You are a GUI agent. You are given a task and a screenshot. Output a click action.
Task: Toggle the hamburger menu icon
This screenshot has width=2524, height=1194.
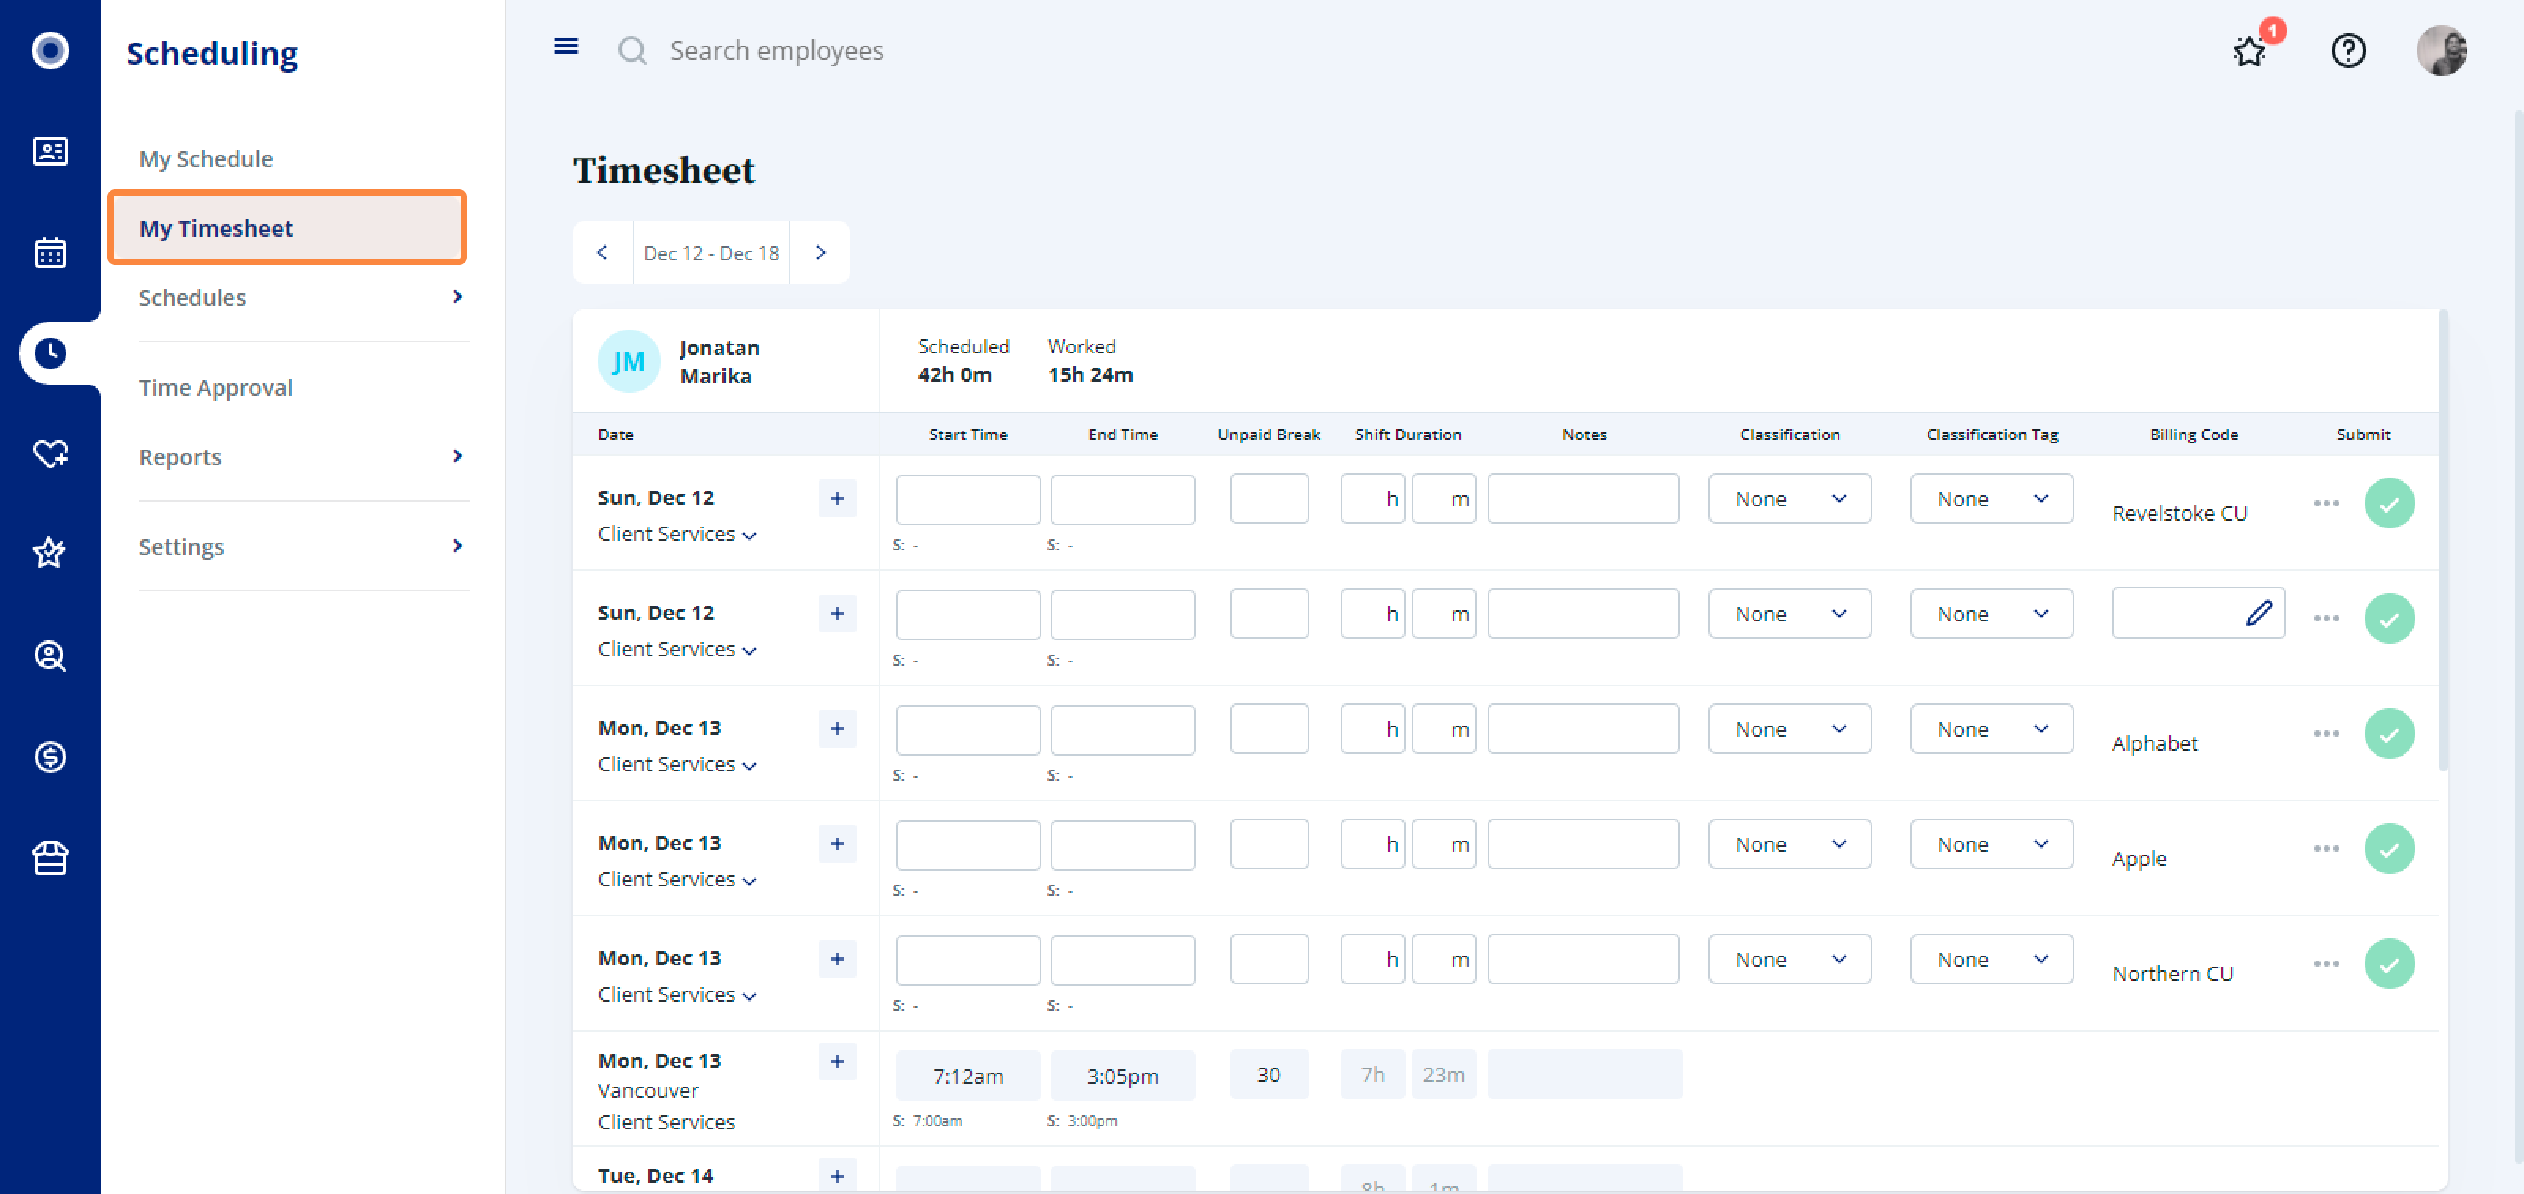click(566, 47)
